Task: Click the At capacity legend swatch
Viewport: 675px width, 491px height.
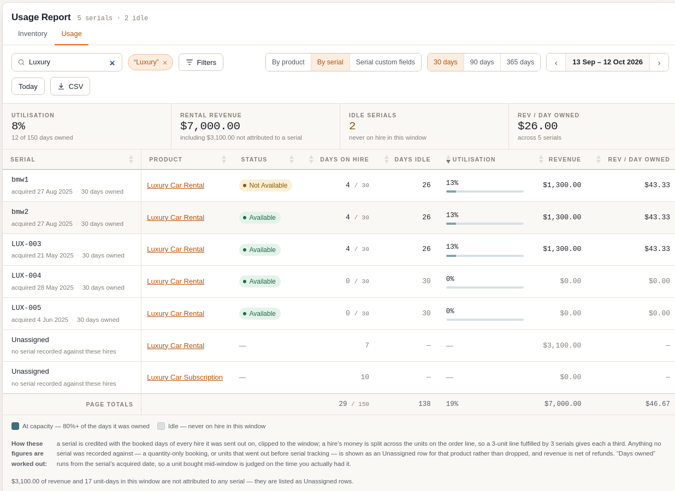Action: click(15, 426)
